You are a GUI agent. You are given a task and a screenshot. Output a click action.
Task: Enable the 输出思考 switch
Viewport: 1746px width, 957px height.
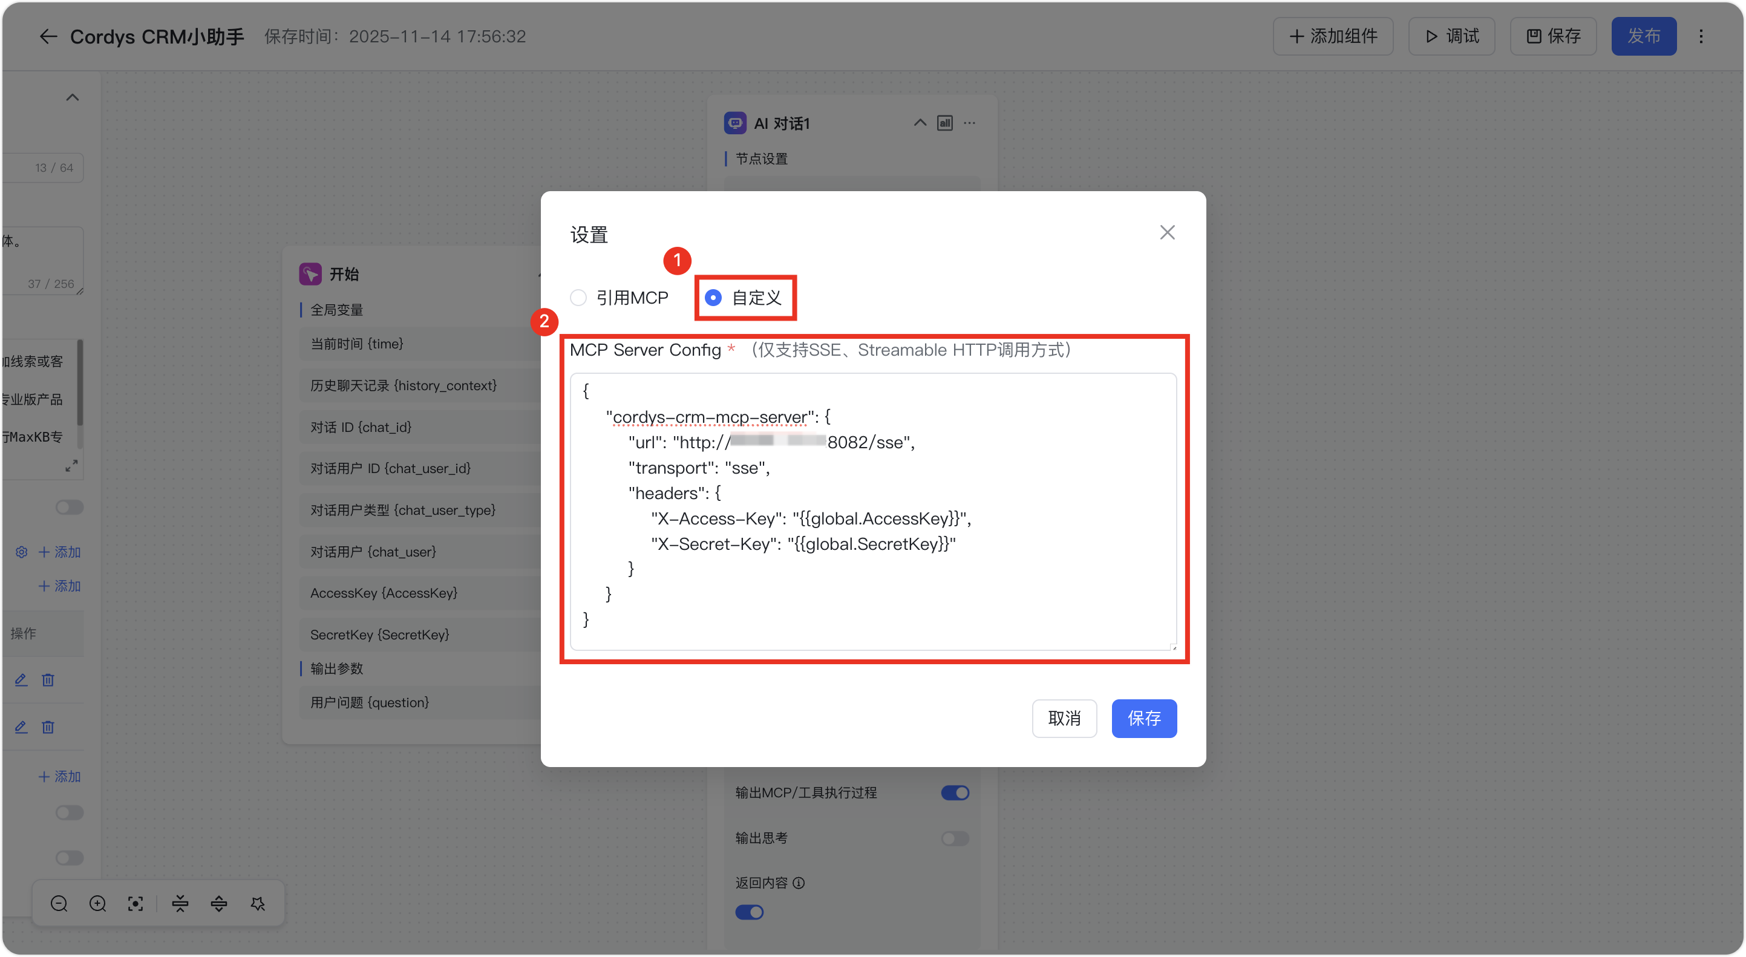955,838
